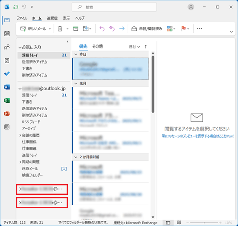
Task: Click the message list scrollbar
Action: 153,84
